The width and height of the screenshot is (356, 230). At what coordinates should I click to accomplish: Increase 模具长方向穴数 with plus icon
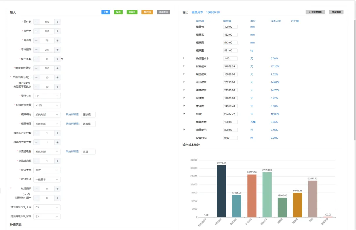57,133
